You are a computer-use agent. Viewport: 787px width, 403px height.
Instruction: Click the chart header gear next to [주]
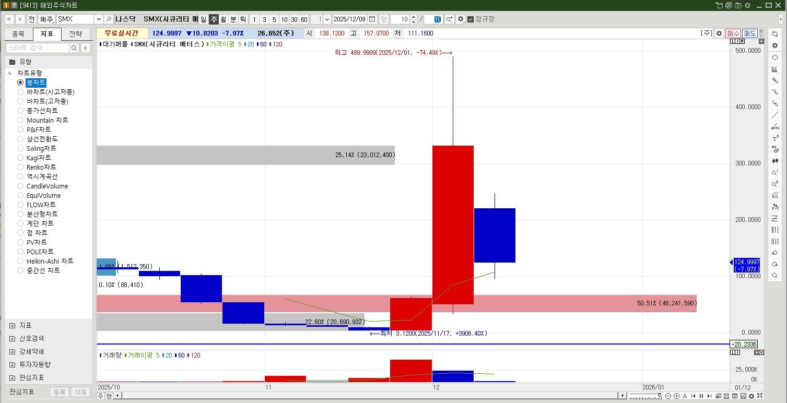point(719,33)
